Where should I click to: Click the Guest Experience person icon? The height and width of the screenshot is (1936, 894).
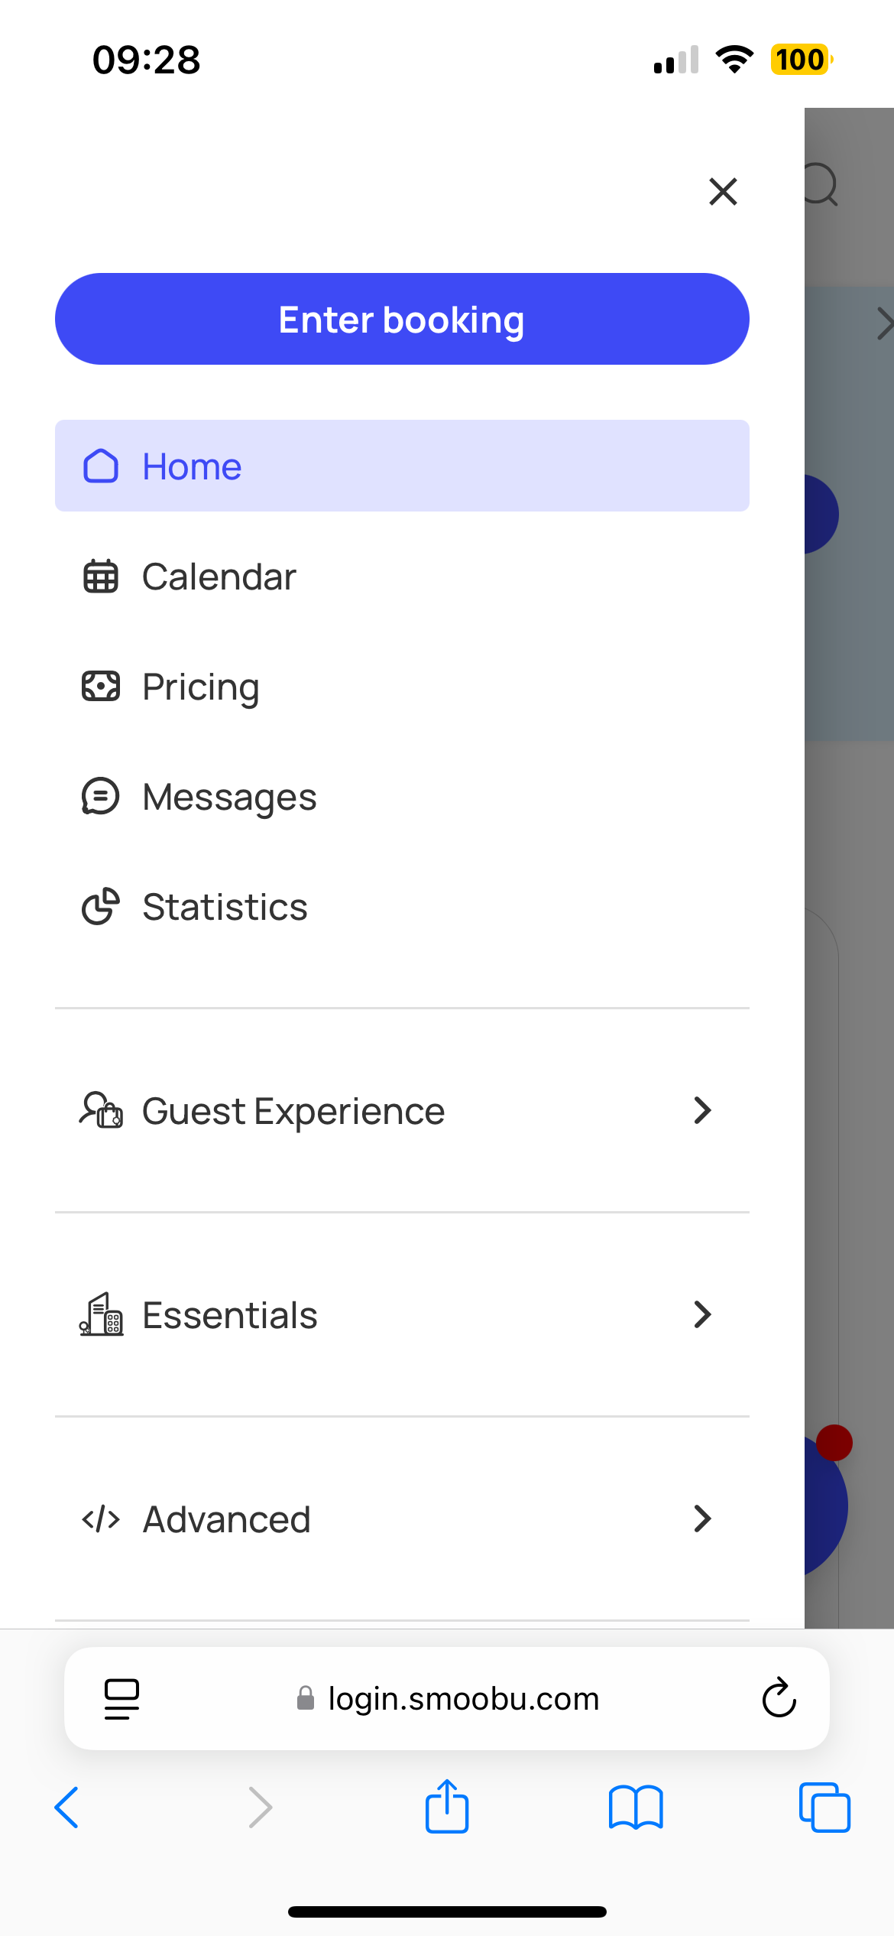click(x=101, y=1110)
